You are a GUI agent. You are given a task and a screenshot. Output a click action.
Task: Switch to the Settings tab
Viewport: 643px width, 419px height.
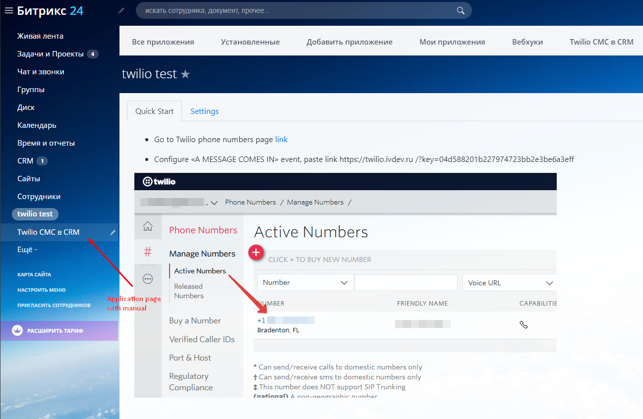[x=204, y=111]
